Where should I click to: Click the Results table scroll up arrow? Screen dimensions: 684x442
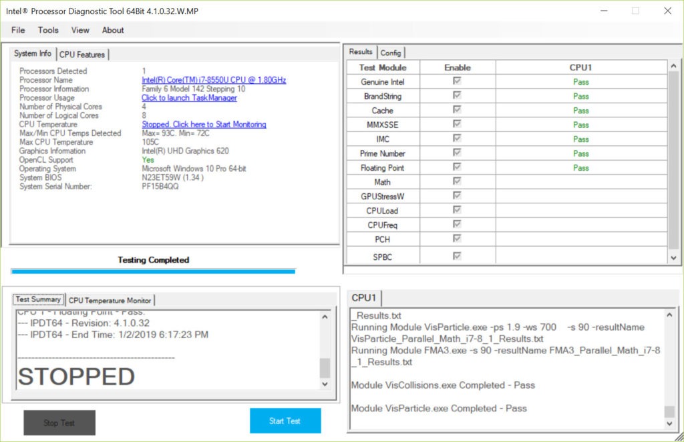673,66
